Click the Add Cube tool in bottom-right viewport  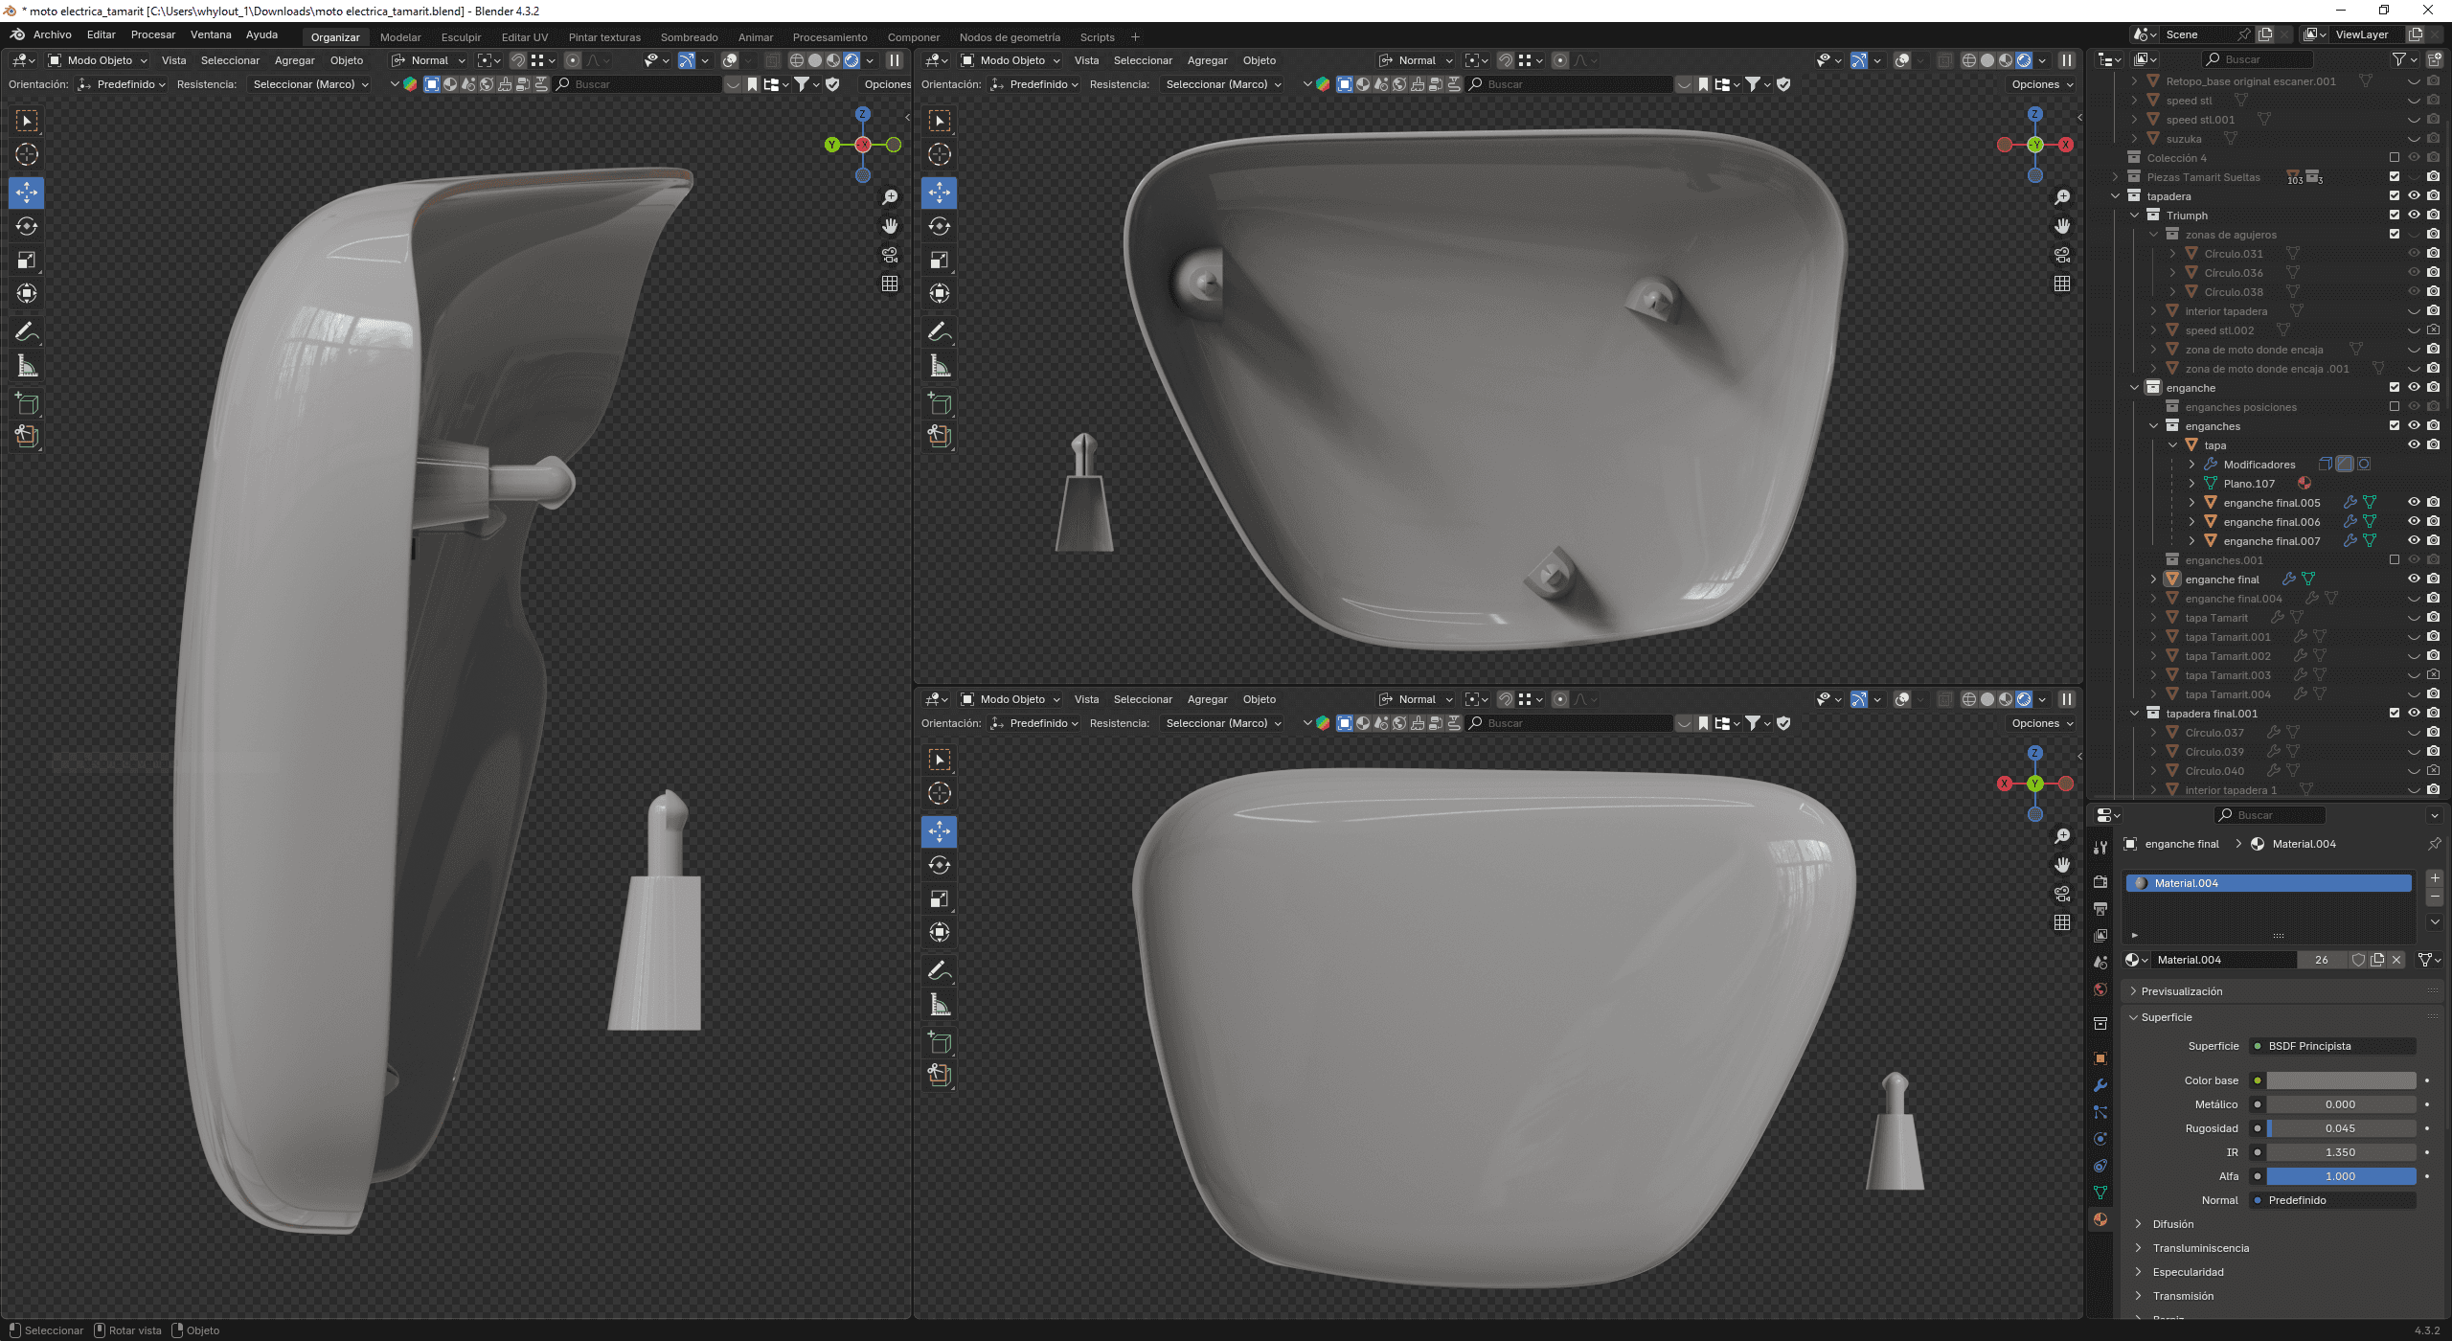(x=940, y=1043)
